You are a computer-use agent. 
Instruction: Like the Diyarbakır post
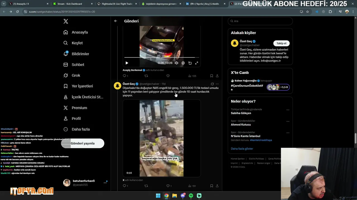pyautogui.click(x=169, y=186)
